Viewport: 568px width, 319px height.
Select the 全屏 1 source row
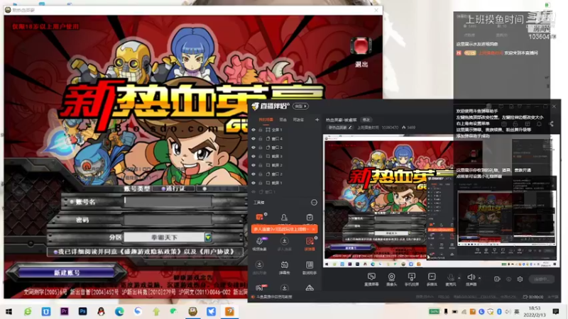point(285,130)
